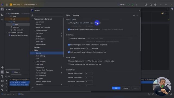Uncheck Use original line's indent option
The width and height of the screenshot is (174, 98).
point(69,45)
